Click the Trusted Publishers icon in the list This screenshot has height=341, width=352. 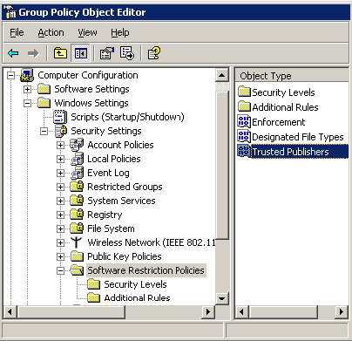[x=244, y=152]
